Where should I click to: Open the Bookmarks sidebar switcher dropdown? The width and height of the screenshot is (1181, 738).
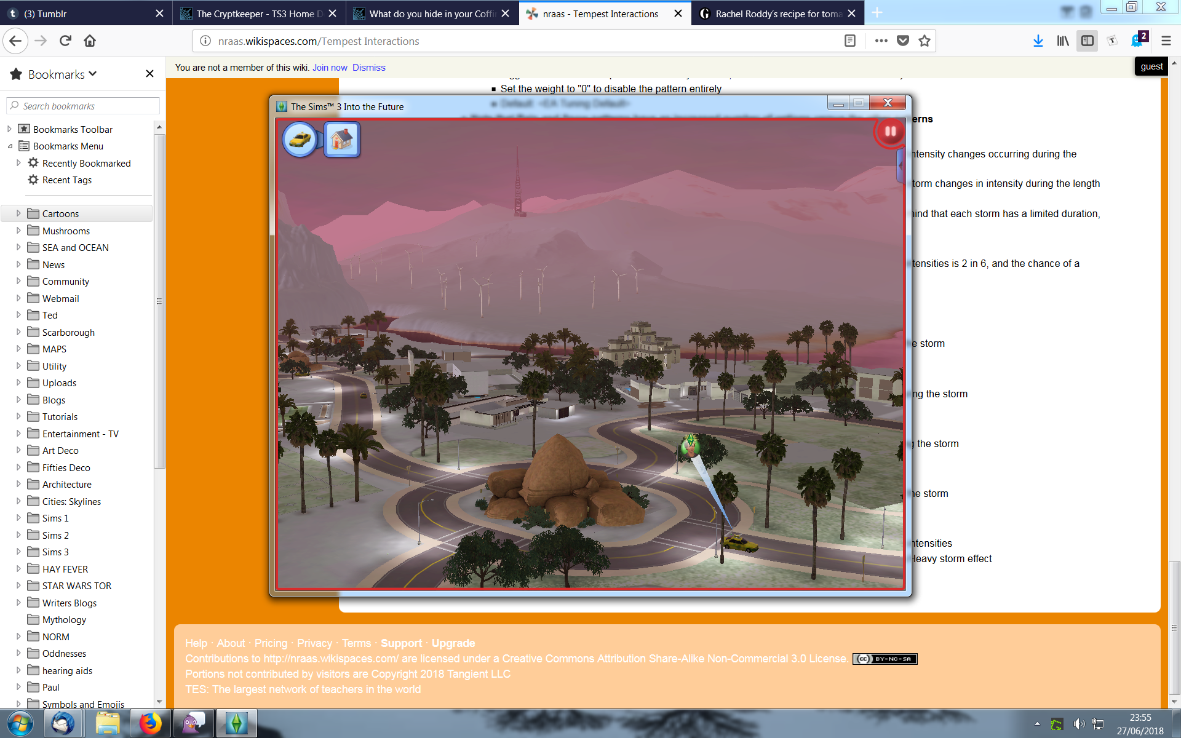click(62, 74)
